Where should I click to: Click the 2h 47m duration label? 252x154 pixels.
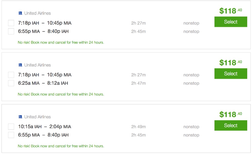pos(138,83)
